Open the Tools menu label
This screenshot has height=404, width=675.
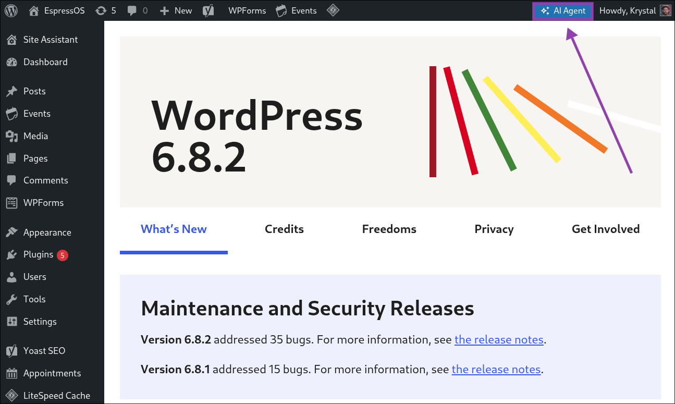coord(34,299)
